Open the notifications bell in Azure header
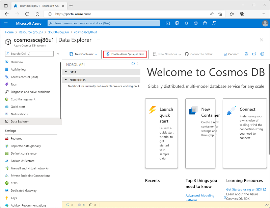Viewport: 270px width, 208px height. click(186, 23)
